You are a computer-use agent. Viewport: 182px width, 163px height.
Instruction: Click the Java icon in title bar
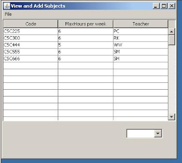coord(7,6)
